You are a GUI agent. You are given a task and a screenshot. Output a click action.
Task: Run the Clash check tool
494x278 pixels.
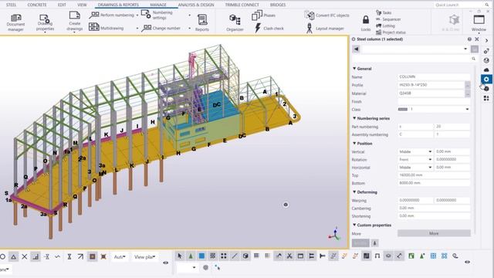click(x=269, y=28)
